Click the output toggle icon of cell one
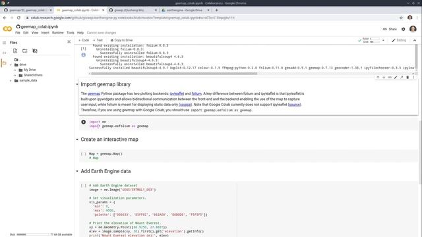The height and width of the screenshot is (237, 422). [84, 55]
